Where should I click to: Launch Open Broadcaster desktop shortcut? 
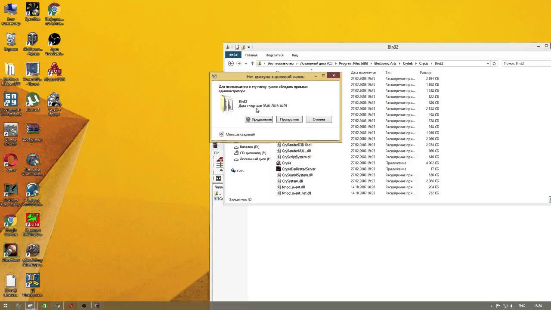click(x=54, y=44)
